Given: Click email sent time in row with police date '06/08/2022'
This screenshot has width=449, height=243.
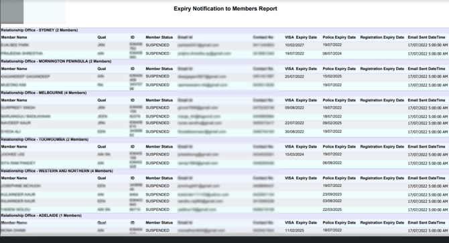Looking at the screenshot, I should pyautogui.click(x=428, y=163).
